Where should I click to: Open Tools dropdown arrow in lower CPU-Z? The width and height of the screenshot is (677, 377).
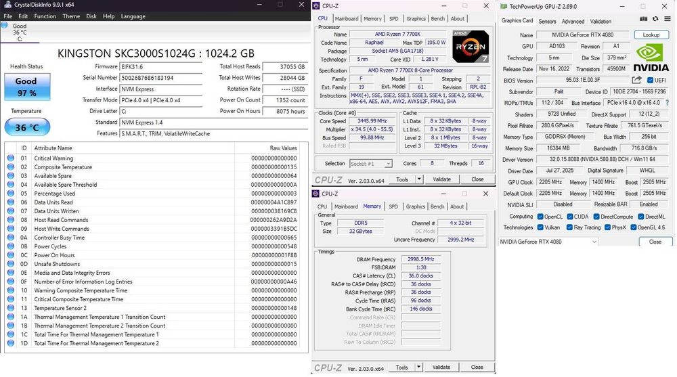pos(418,367)
